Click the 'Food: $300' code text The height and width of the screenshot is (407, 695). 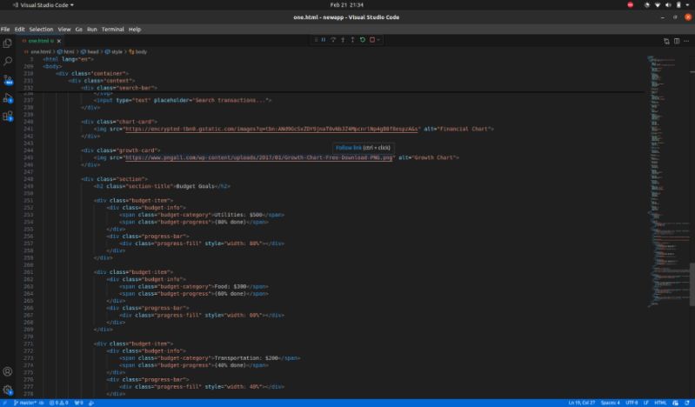(x=230, y=287)
